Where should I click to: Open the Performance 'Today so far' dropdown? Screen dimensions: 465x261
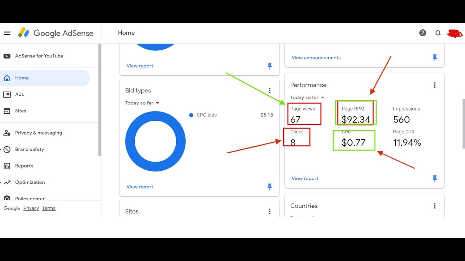pyautogui.click(x=307, y=98)
